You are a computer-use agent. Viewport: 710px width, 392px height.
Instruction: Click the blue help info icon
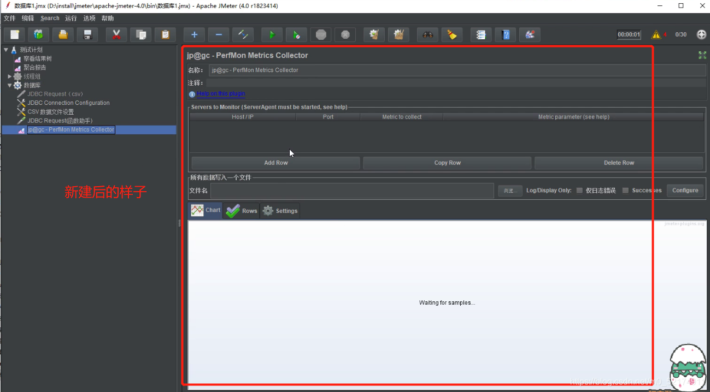192,94
